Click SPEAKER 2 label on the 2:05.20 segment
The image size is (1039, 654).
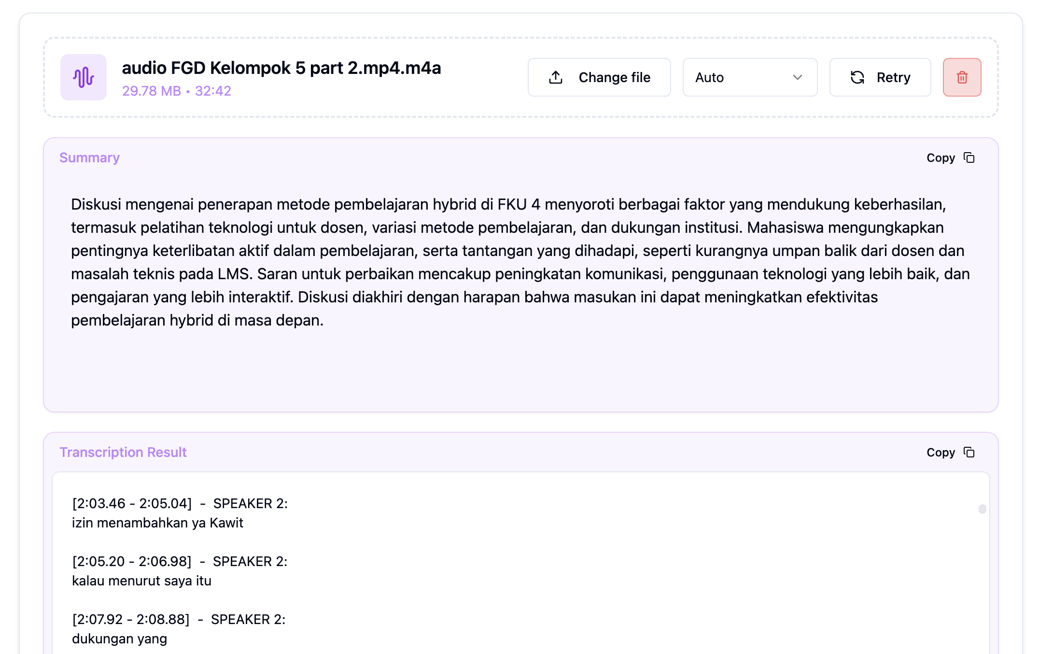(250, 561)
